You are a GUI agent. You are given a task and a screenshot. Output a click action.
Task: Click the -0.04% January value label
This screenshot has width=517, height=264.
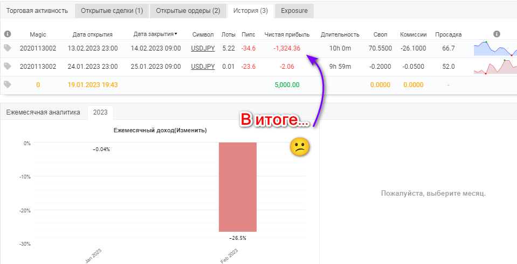coord(101,149)
